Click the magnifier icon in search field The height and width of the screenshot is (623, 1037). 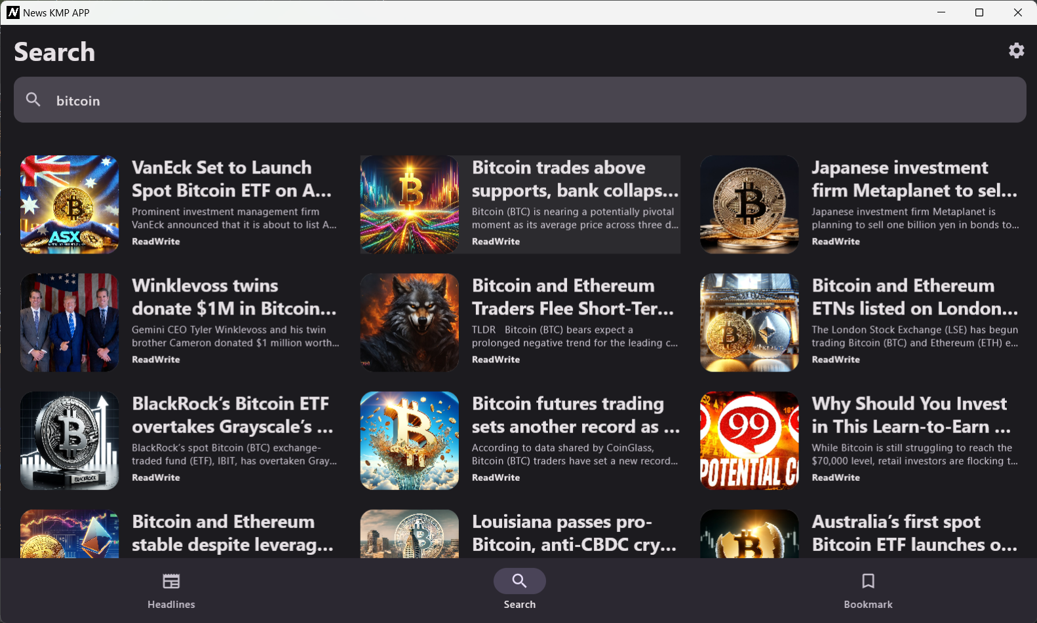point(33,100)
